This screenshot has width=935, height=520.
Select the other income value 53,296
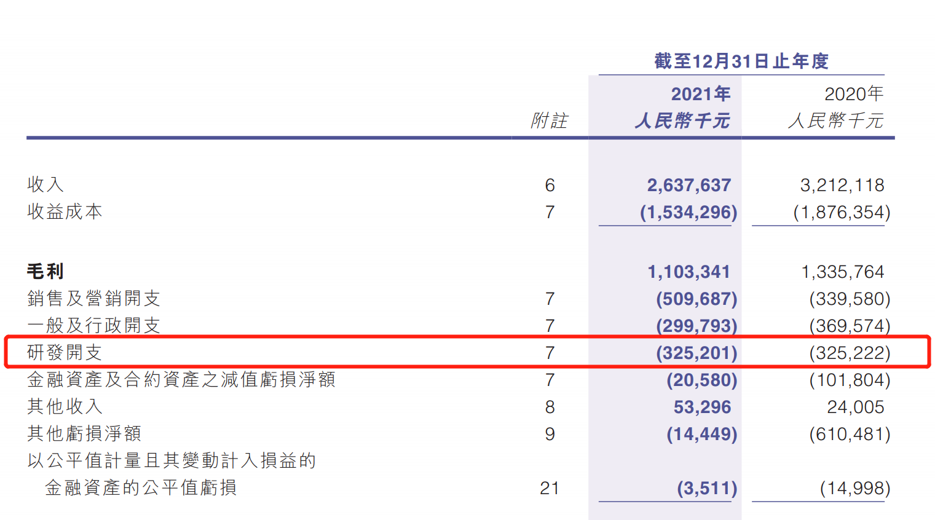[x=702, y=407]
